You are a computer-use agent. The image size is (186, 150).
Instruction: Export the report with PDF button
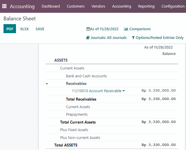pos(10,29)
